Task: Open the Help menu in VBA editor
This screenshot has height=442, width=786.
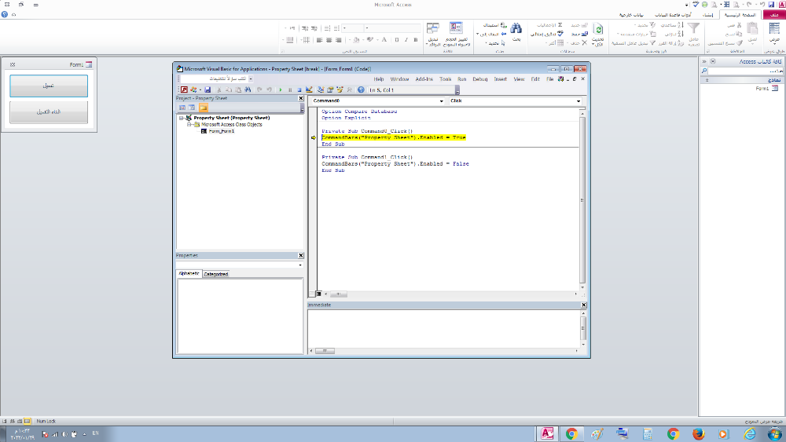Action: click(379, 79)
